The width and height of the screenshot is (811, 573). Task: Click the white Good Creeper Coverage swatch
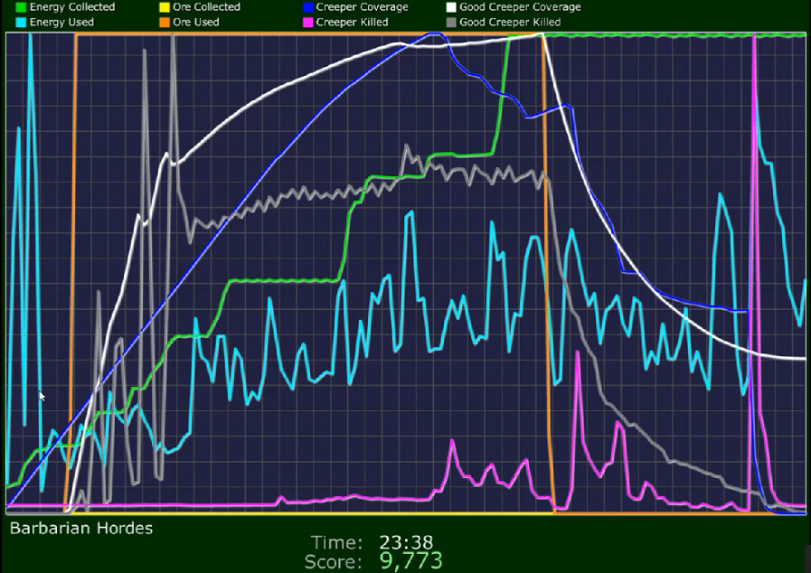451,7
